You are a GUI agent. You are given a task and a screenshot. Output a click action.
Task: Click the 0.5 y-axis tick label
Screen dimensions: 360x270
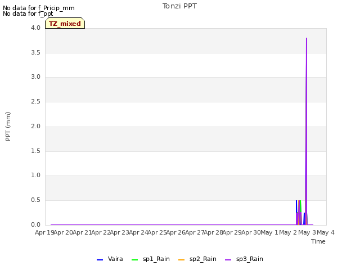pyautogui.click(x=35, y=200)
